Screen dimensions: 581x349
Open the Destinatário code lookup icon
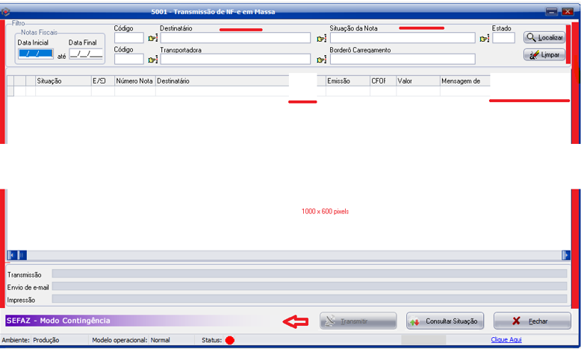[153, 39]
